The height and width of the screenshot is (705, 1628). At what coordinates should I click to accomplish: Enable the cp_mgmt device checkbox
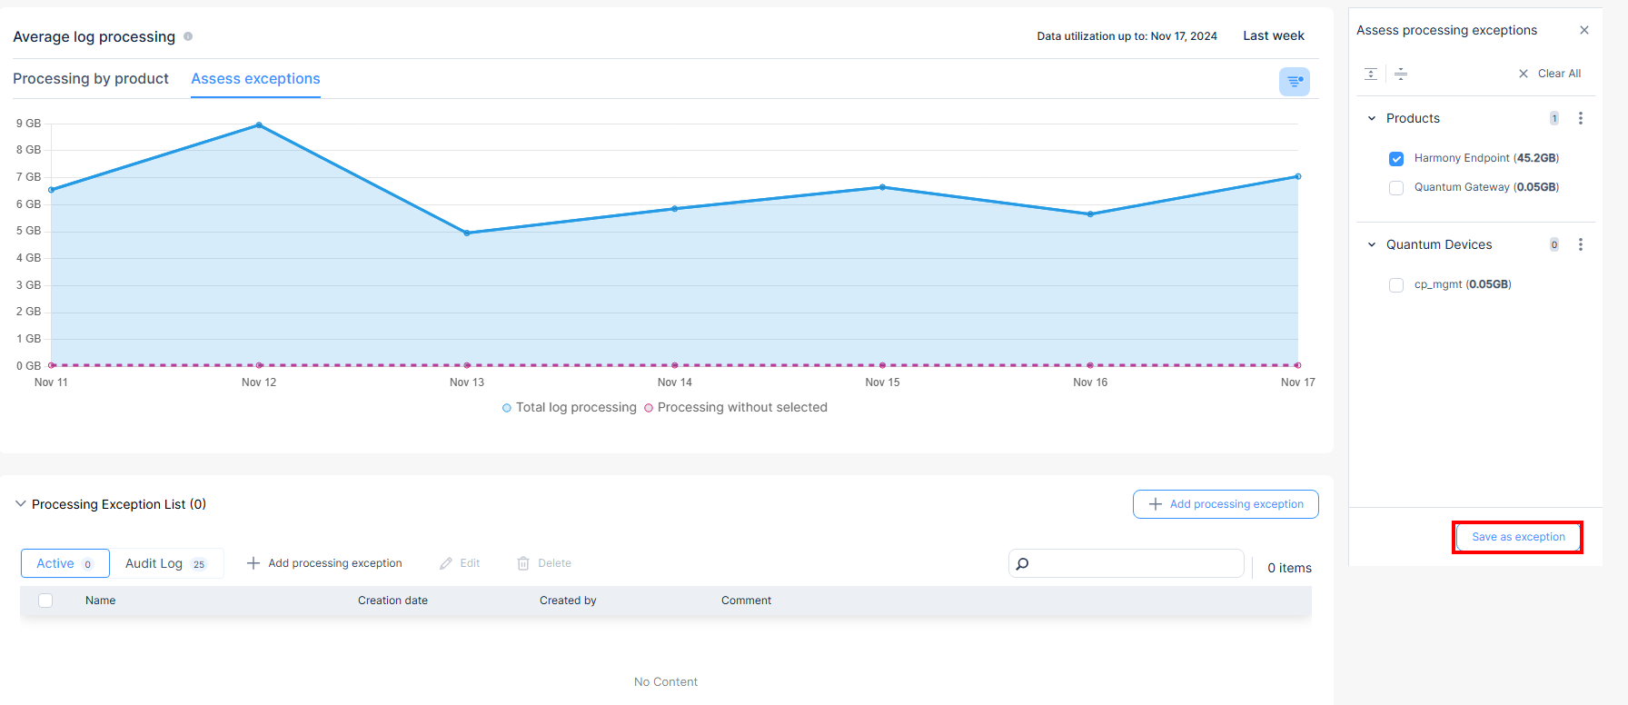click(1396, 285)
